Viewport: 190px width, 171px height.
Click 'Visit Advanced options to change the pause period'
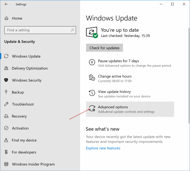pyautogui.click(x=134, y=66)
